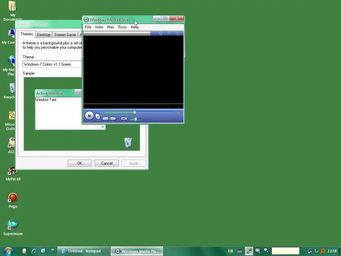Switch to the Screen Saver tab
The image size is (341, 256).
(x=65, y=35)
